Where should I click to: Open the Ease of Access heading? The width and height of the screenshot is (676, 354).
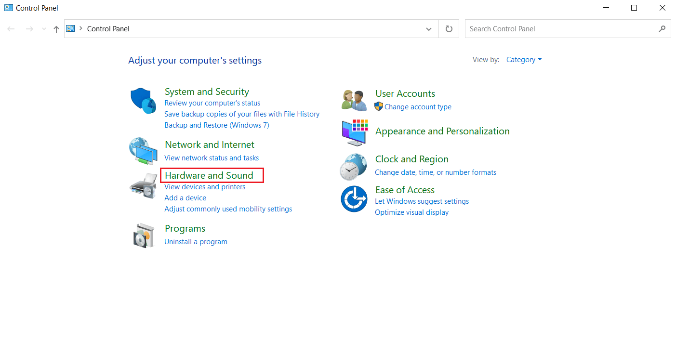(405, 190)
